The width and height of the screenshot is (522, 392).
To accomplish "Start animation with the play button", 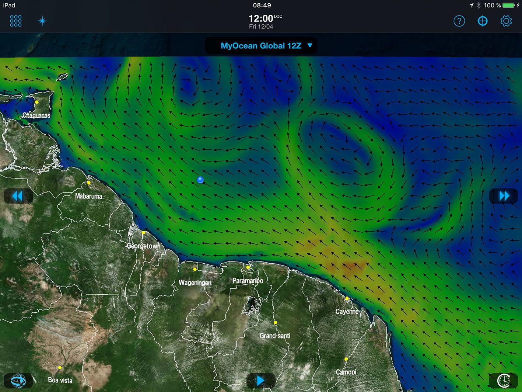I will pos(260,381).
